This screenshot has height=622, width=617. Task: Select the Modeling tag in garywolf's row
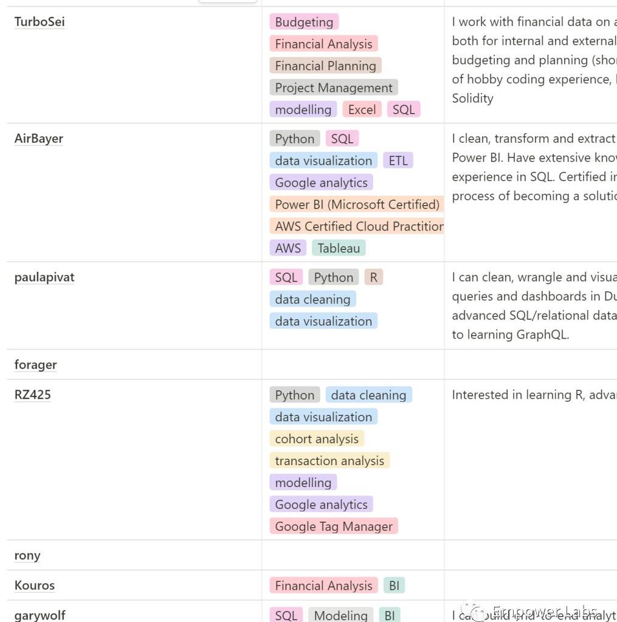340,615
